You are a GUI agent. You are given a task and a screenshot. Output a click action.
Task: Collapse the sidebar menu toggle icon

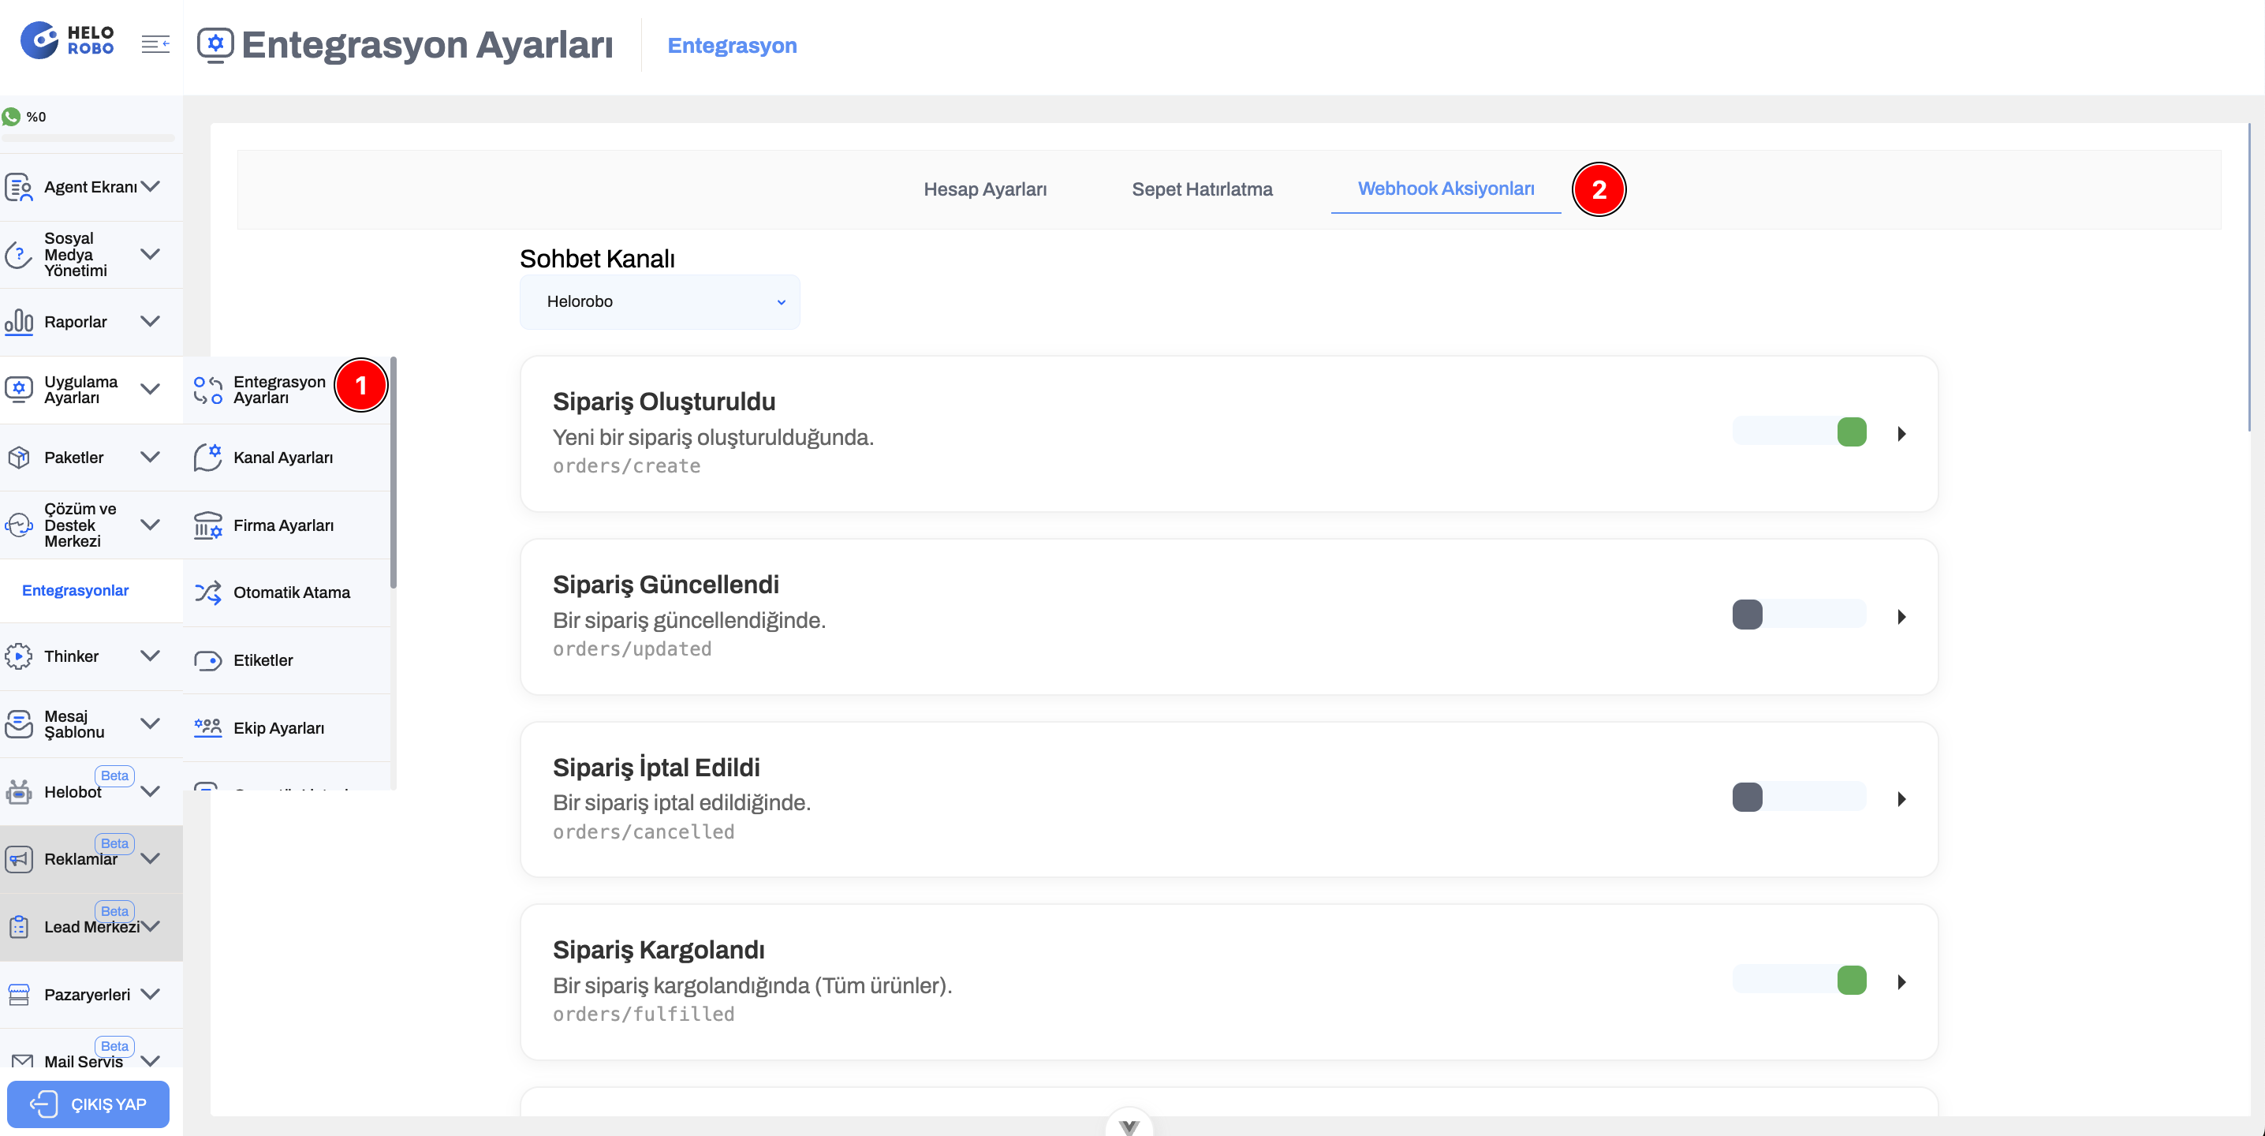click(155, 43)
